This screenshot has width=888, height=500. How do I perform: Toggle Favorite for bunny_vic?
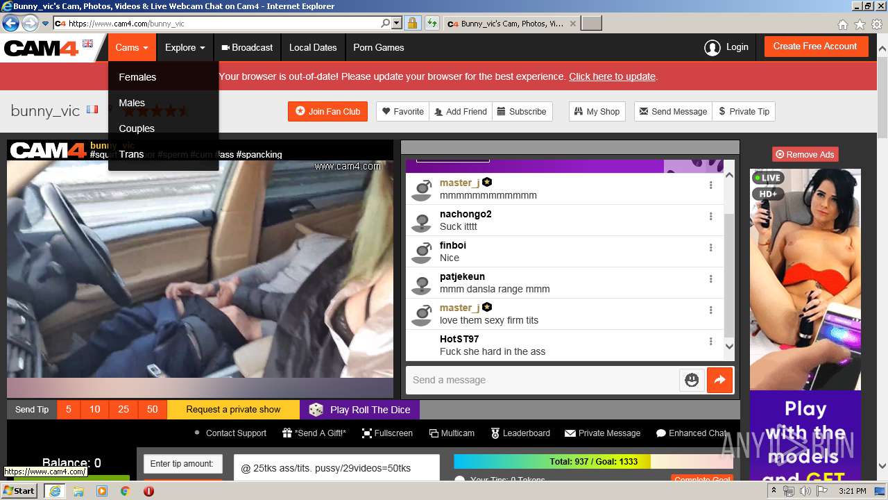[x=403, y=111]
